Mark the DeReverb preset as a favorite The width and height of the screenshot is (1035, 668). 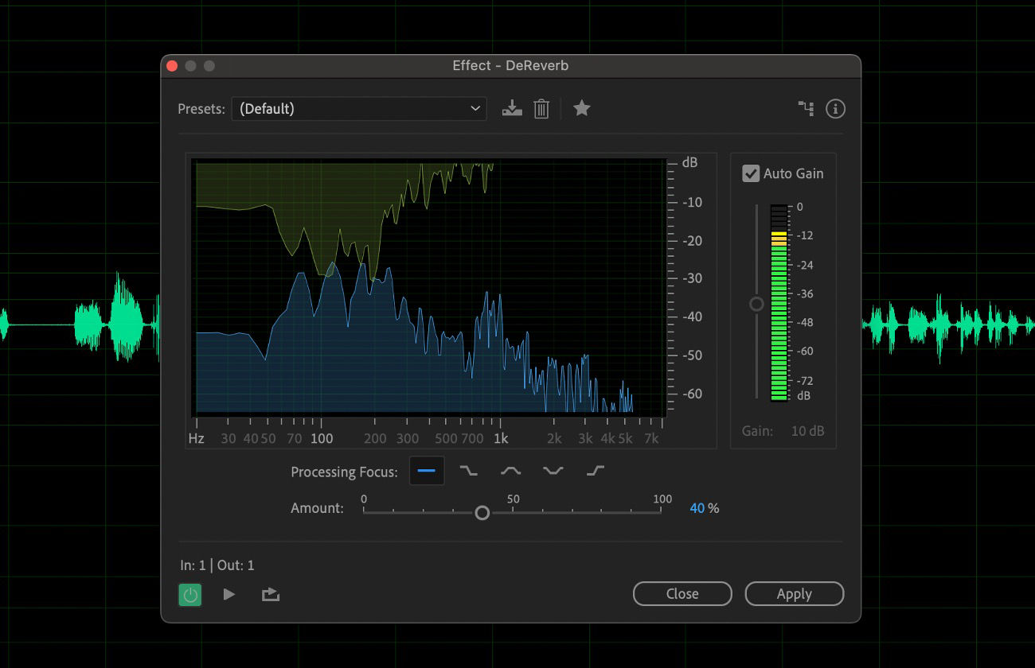coord(581,108)
